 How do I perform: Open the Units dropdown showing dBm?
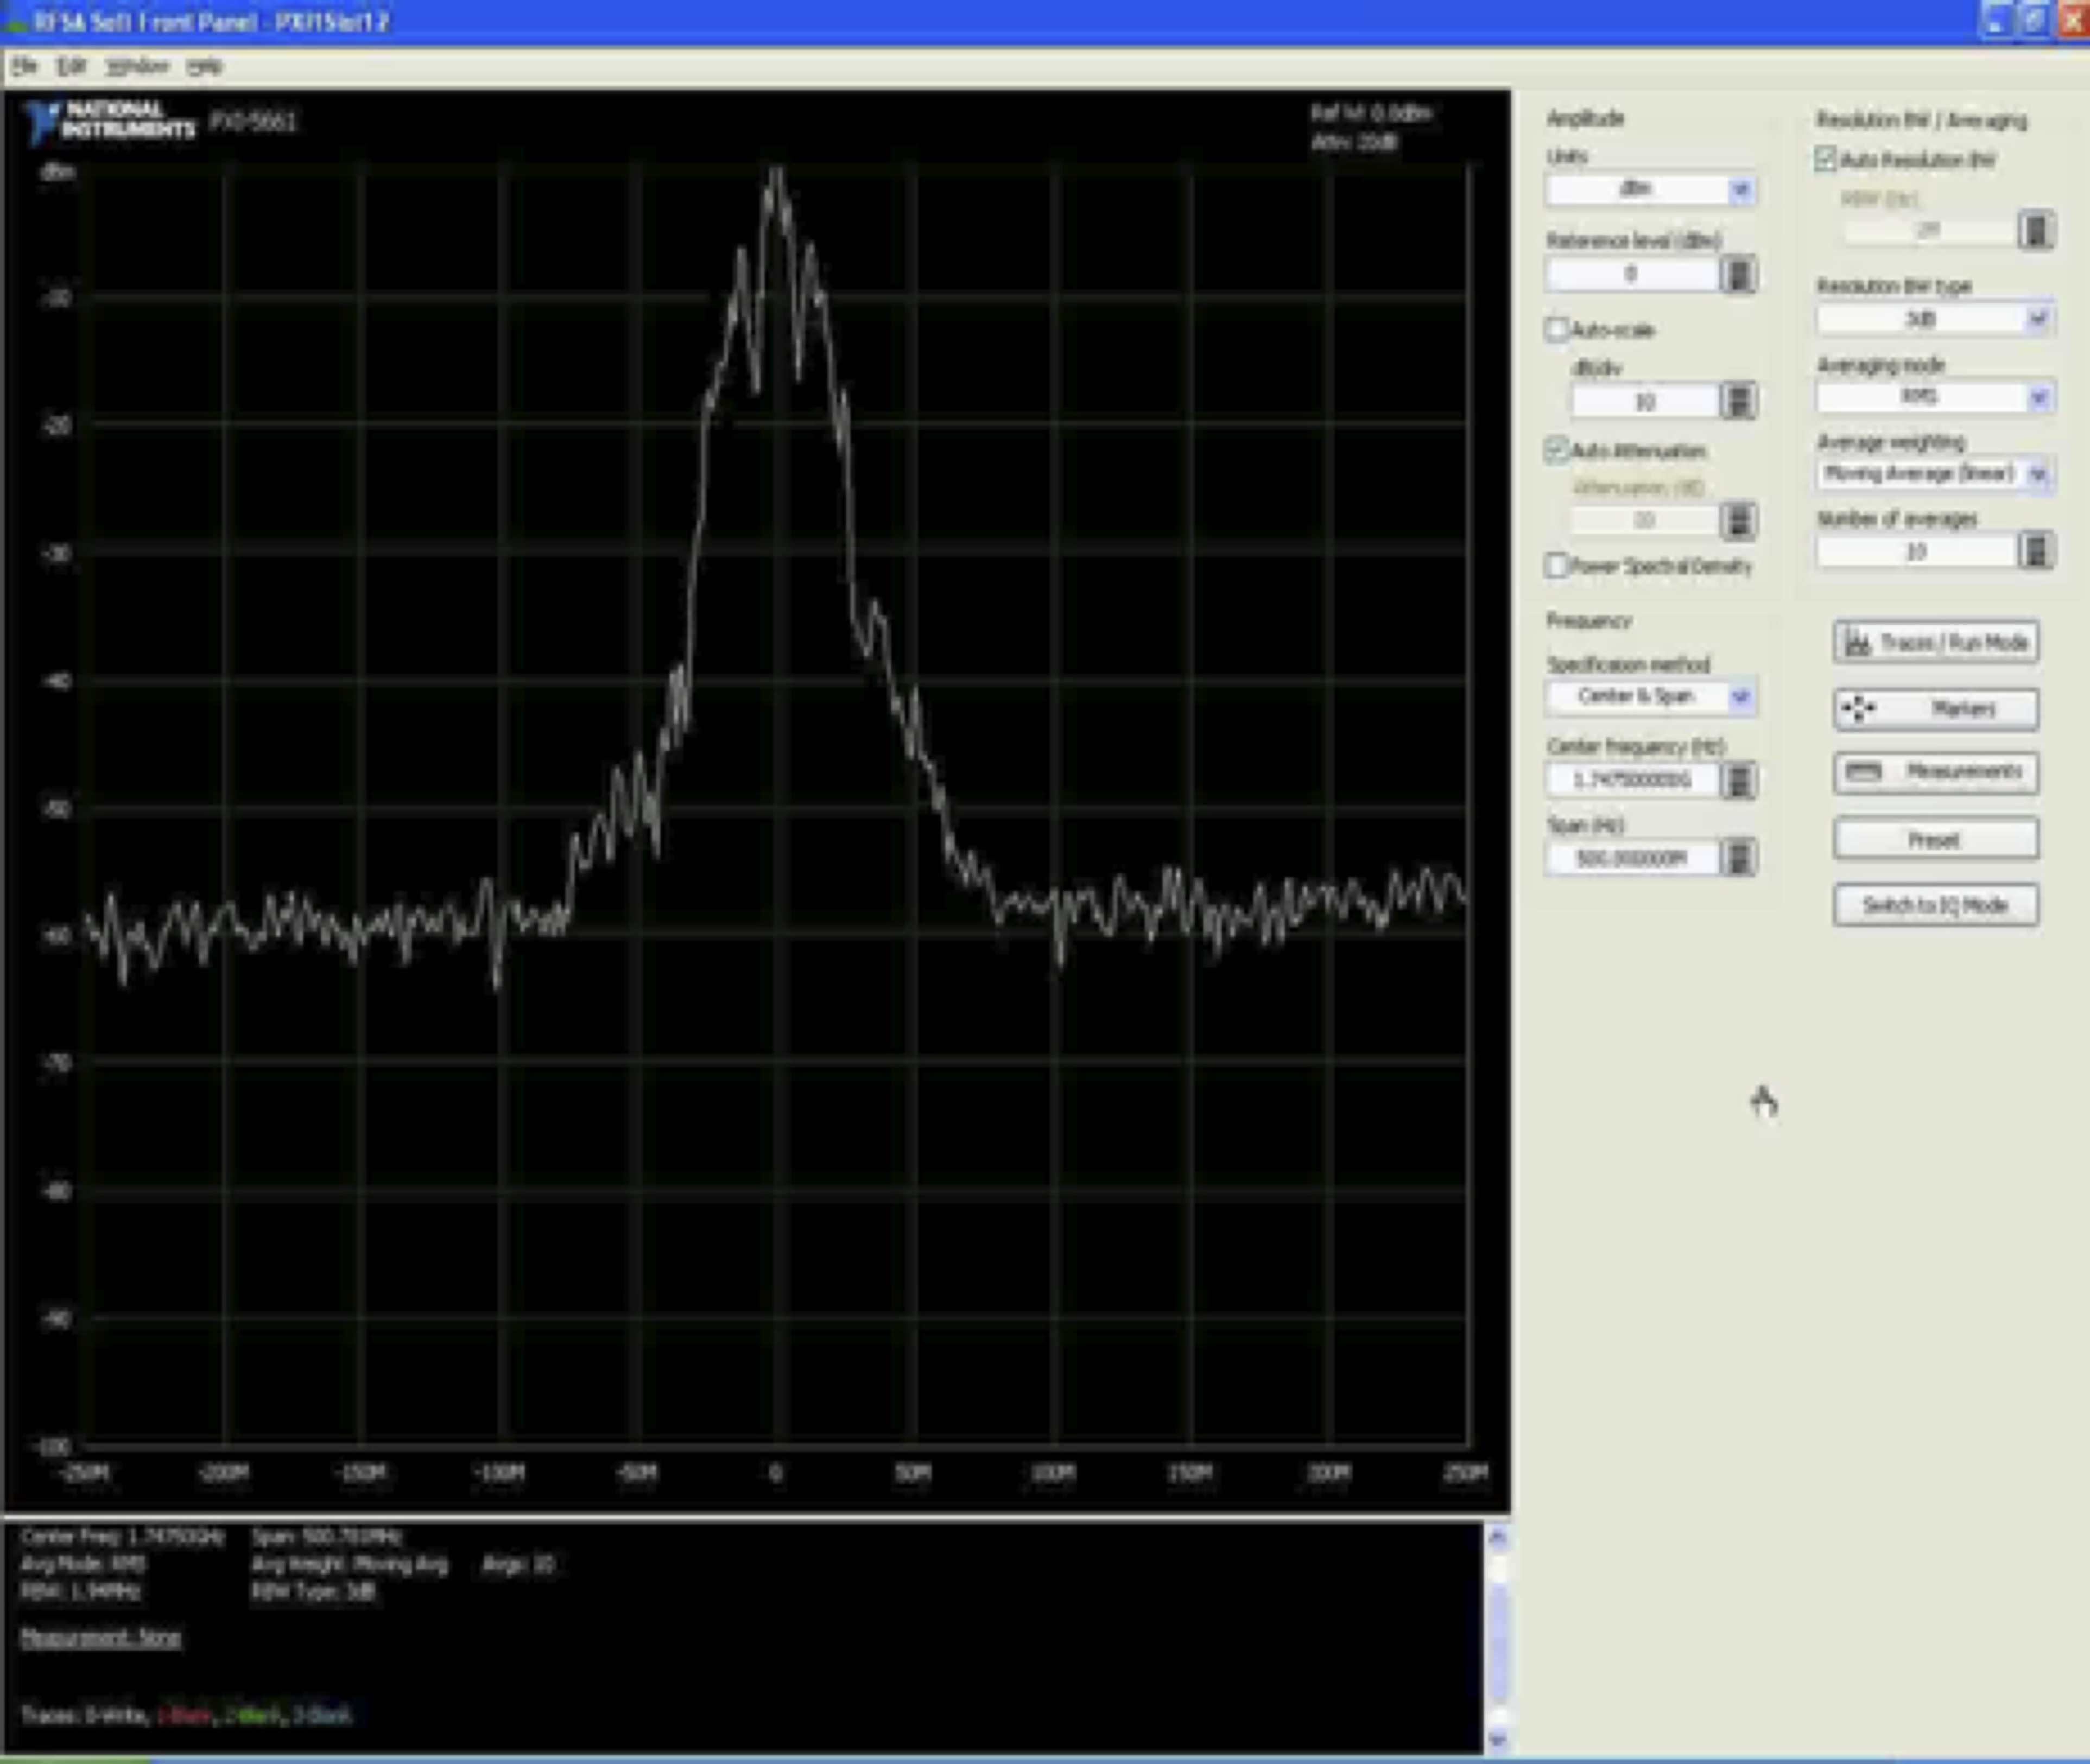(1650, 189)
